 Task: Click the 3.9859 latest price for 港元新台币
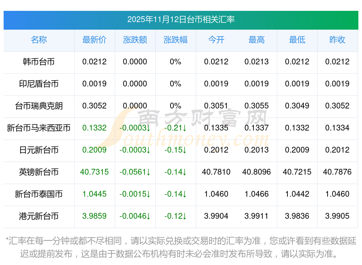pyautogui.click(x=94, y=216)
